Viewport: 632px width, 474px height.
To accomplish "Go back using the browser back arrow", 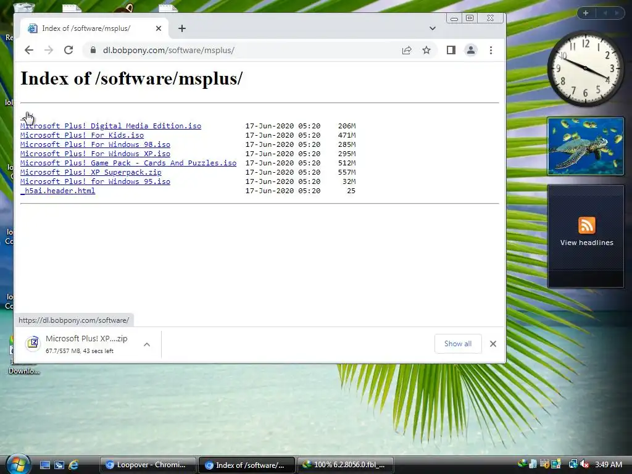I will 28,50.
